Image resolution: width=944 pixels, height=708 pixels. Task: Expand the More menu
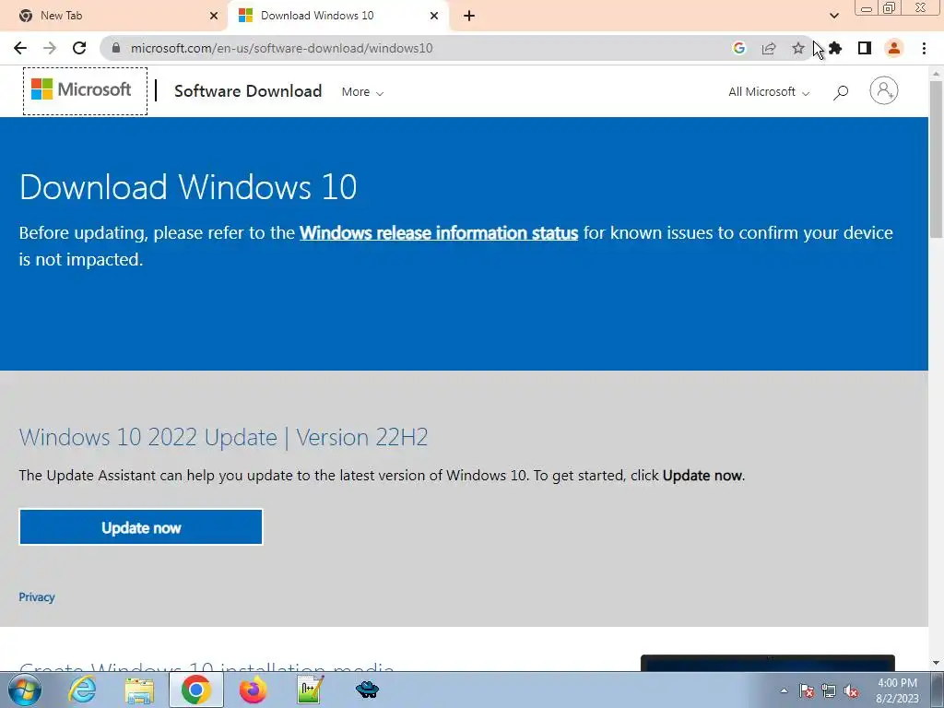362,91
